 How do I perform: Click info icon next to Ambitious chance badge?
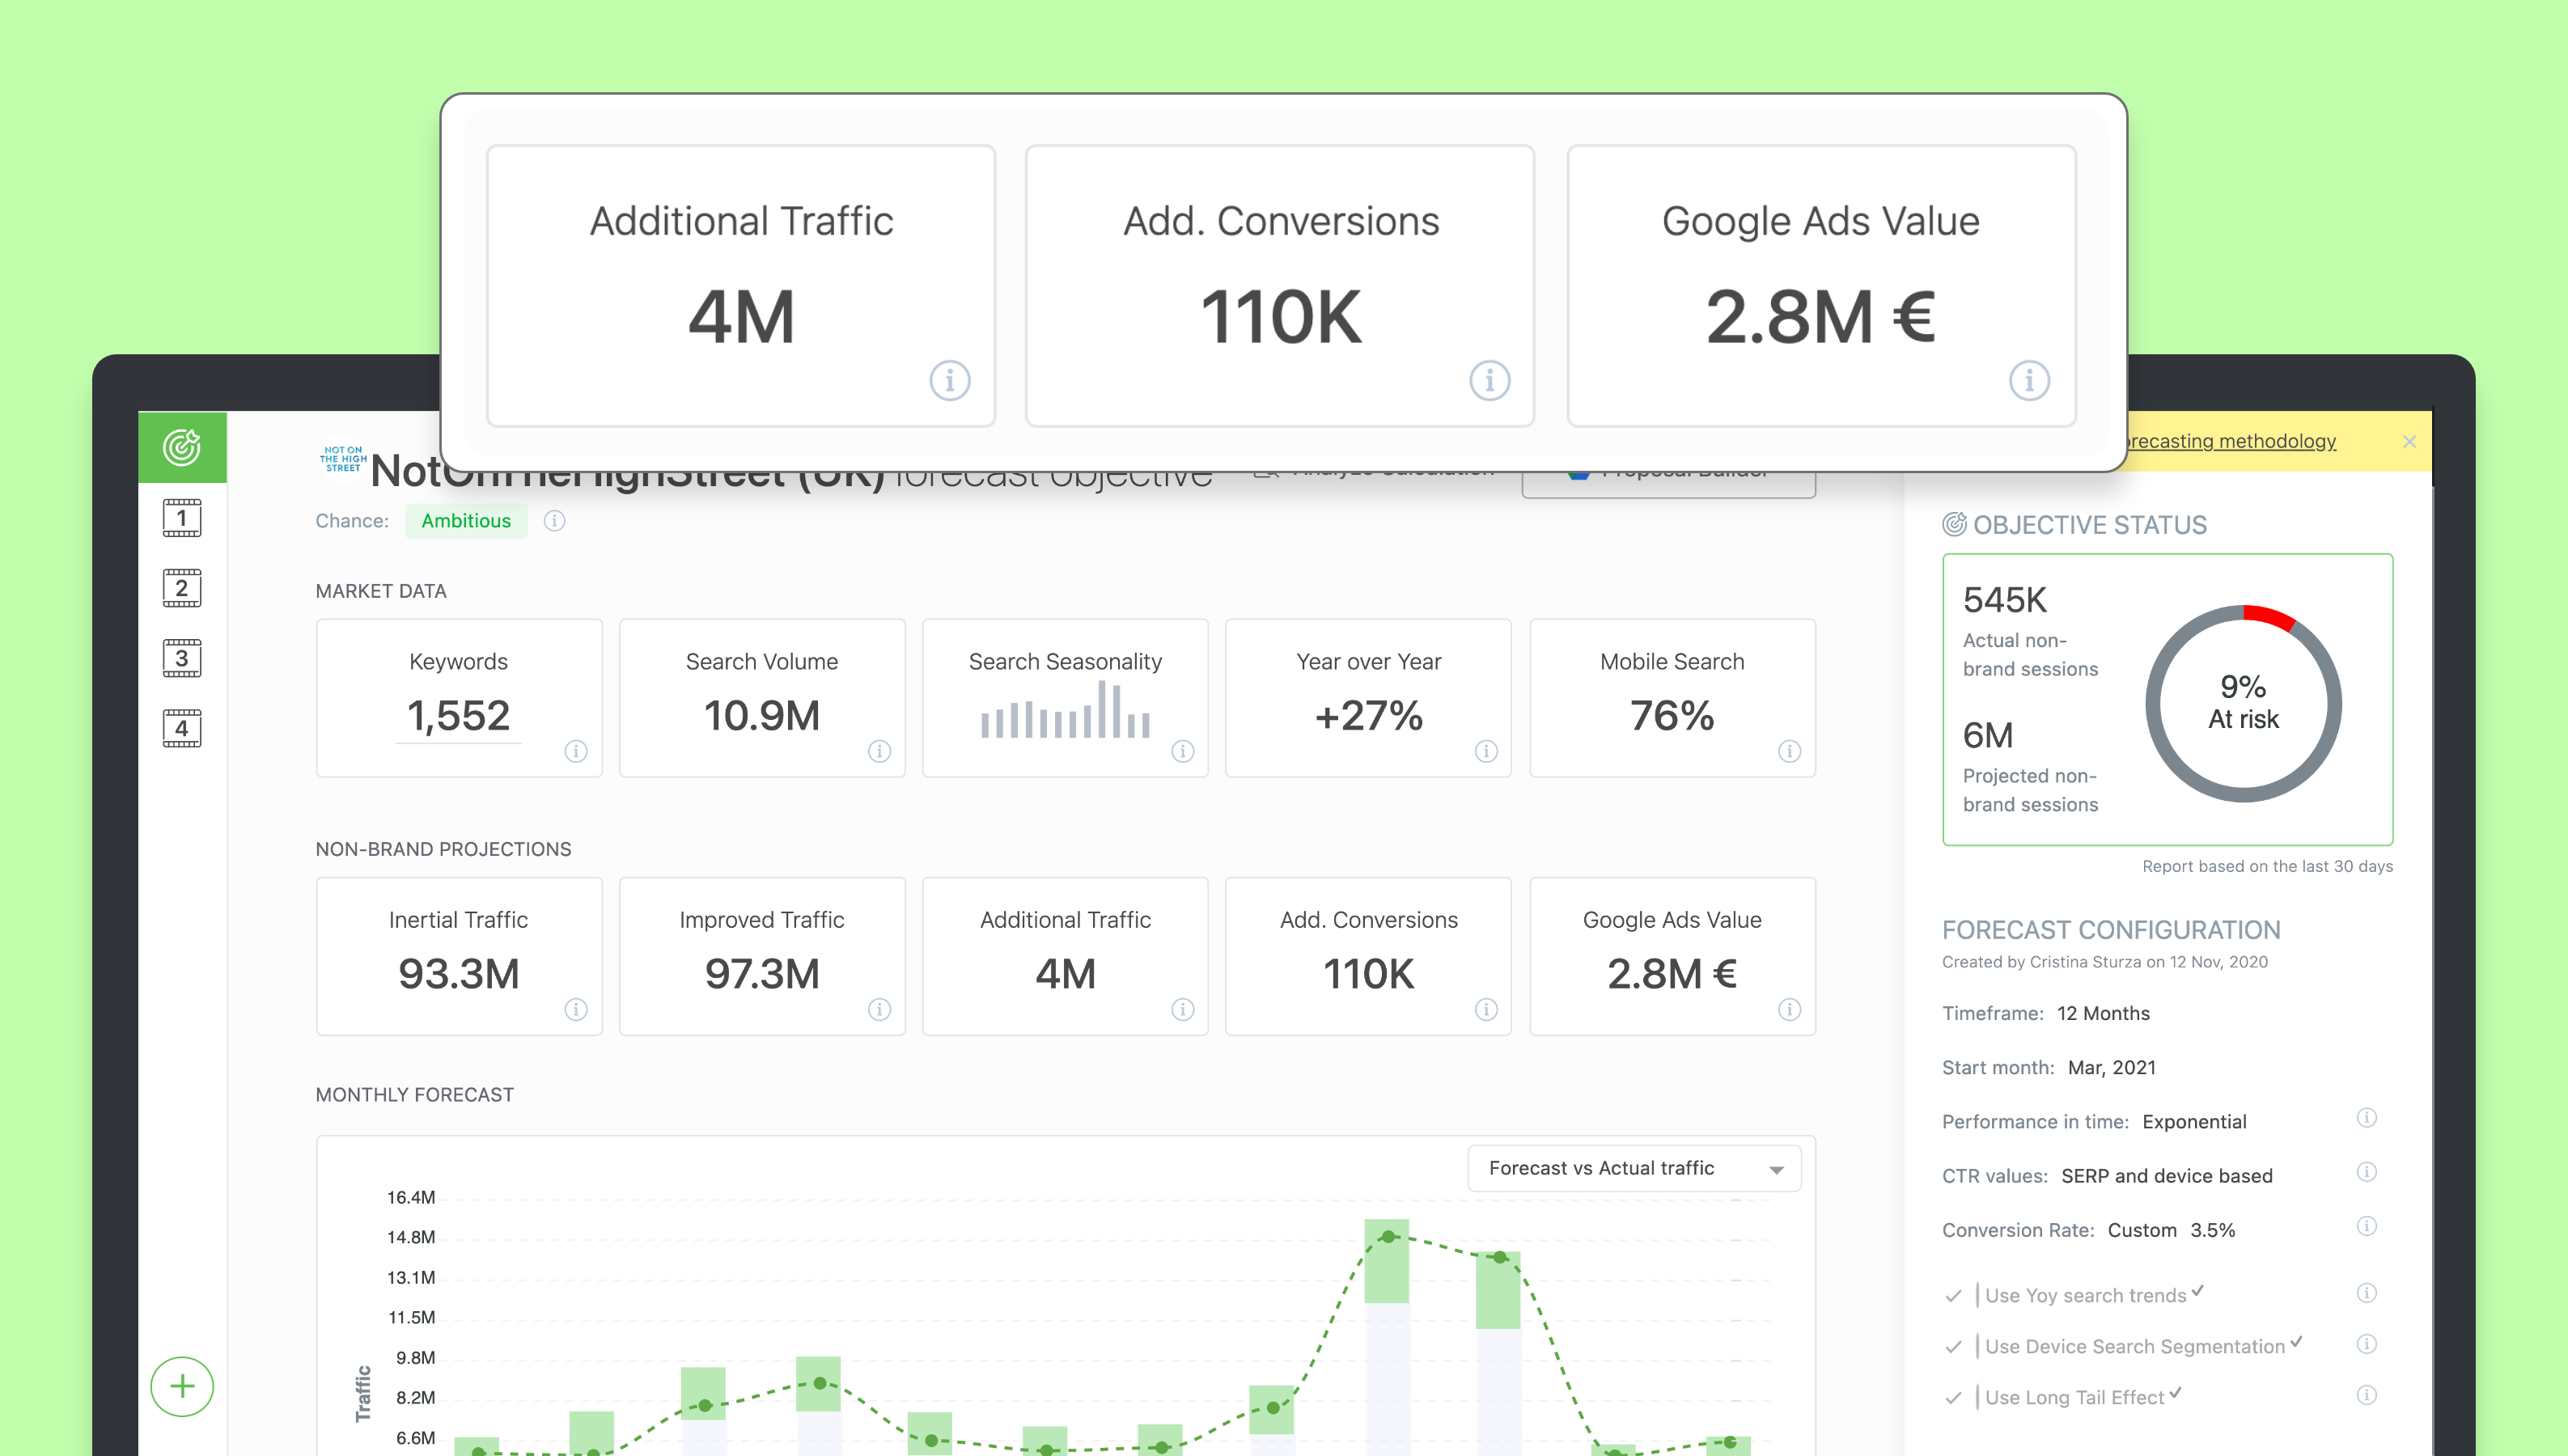pos(555,521)
